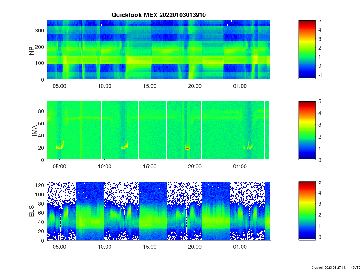The image size is (361, 270).
Task: Click the red hotspot in IMA plot
Action: coord(187,148)
